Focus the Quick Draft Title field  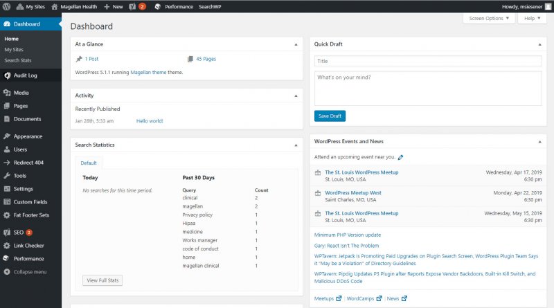428,61
